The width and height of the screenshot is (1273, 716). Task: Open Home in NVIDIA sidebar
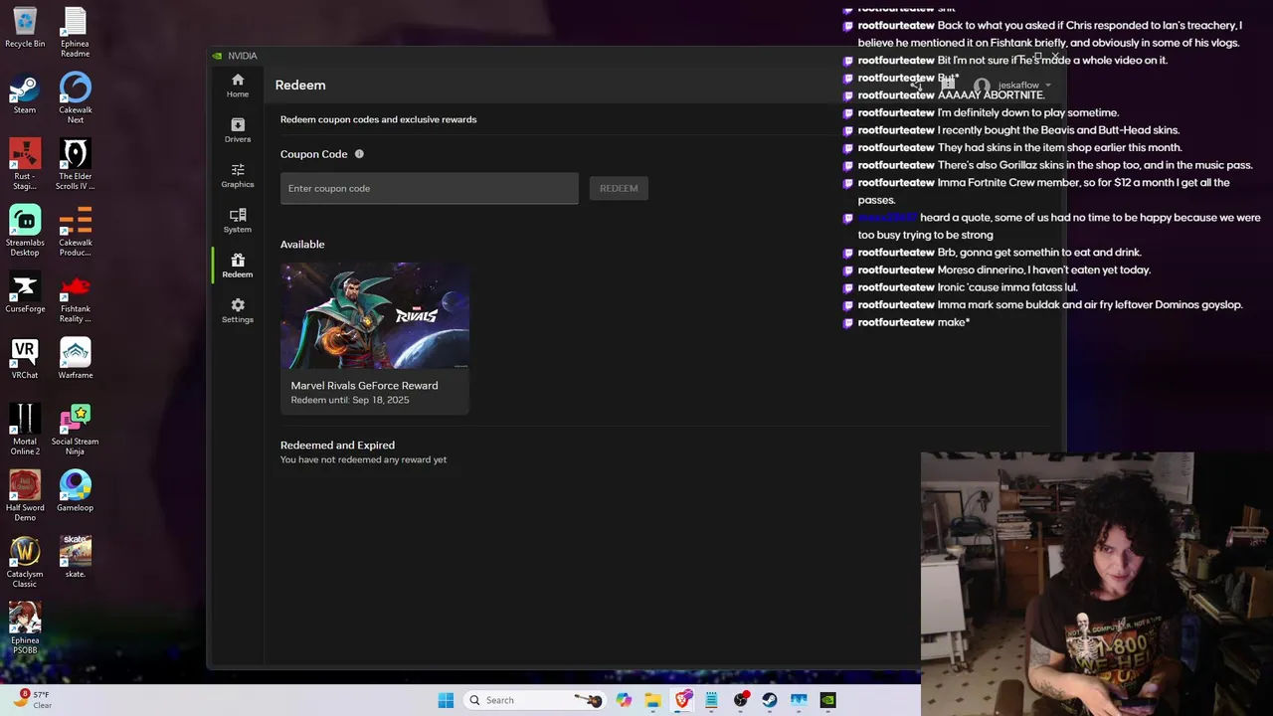(237, 86)
